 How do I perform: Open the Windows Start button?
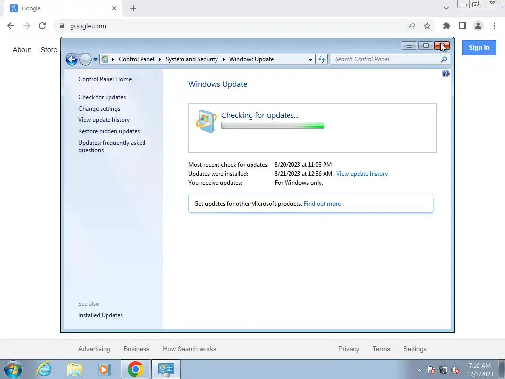13,369
